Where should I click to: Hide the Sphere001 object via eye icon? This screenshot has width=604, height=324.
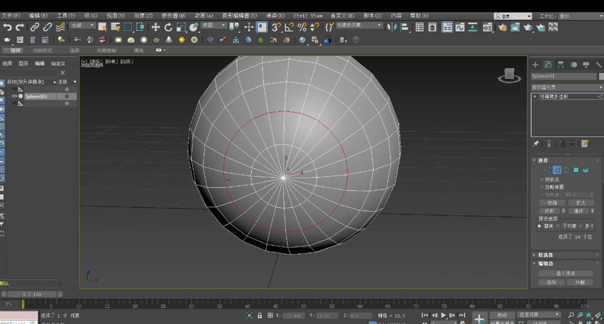coord(15,96)
